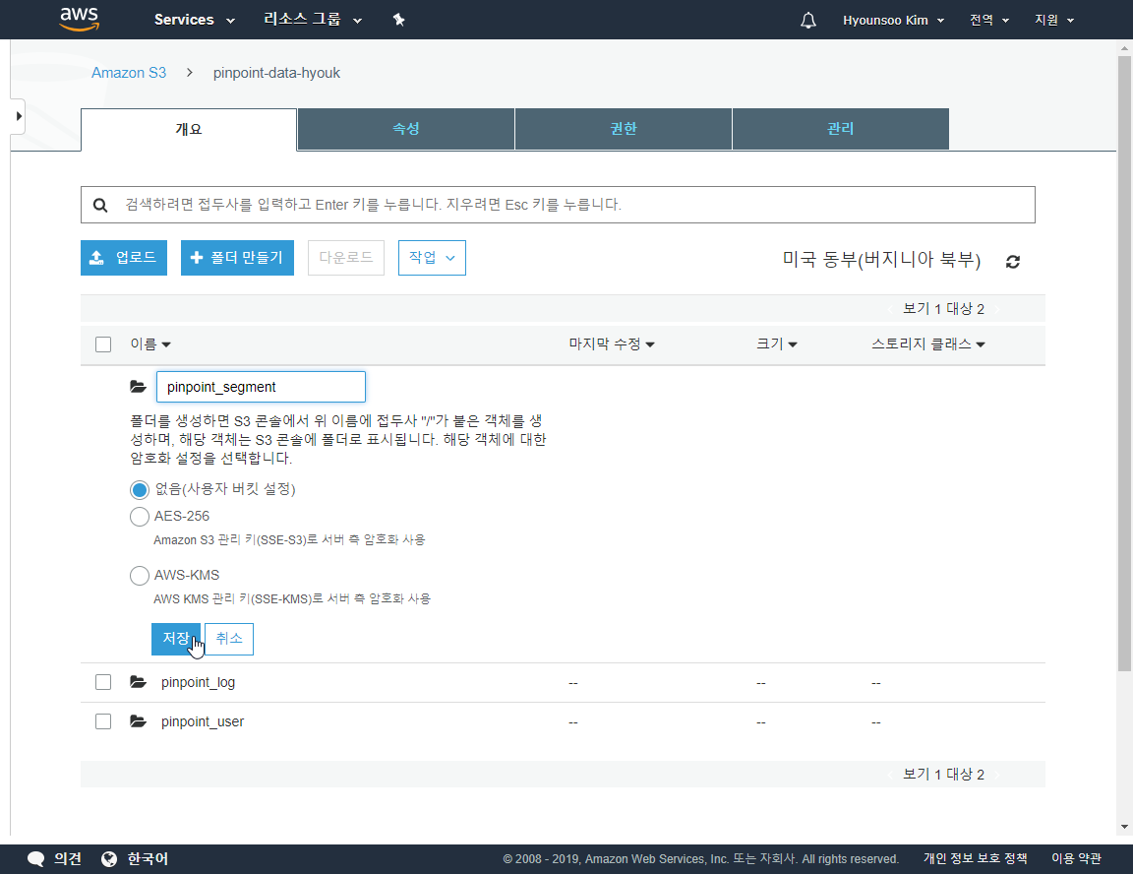Click the vertical scrollbar thumb
Screen dimensions: 1133x874
point(1124,363)
